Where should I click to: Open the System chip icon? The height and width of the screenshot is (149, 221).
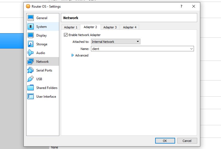31,27
